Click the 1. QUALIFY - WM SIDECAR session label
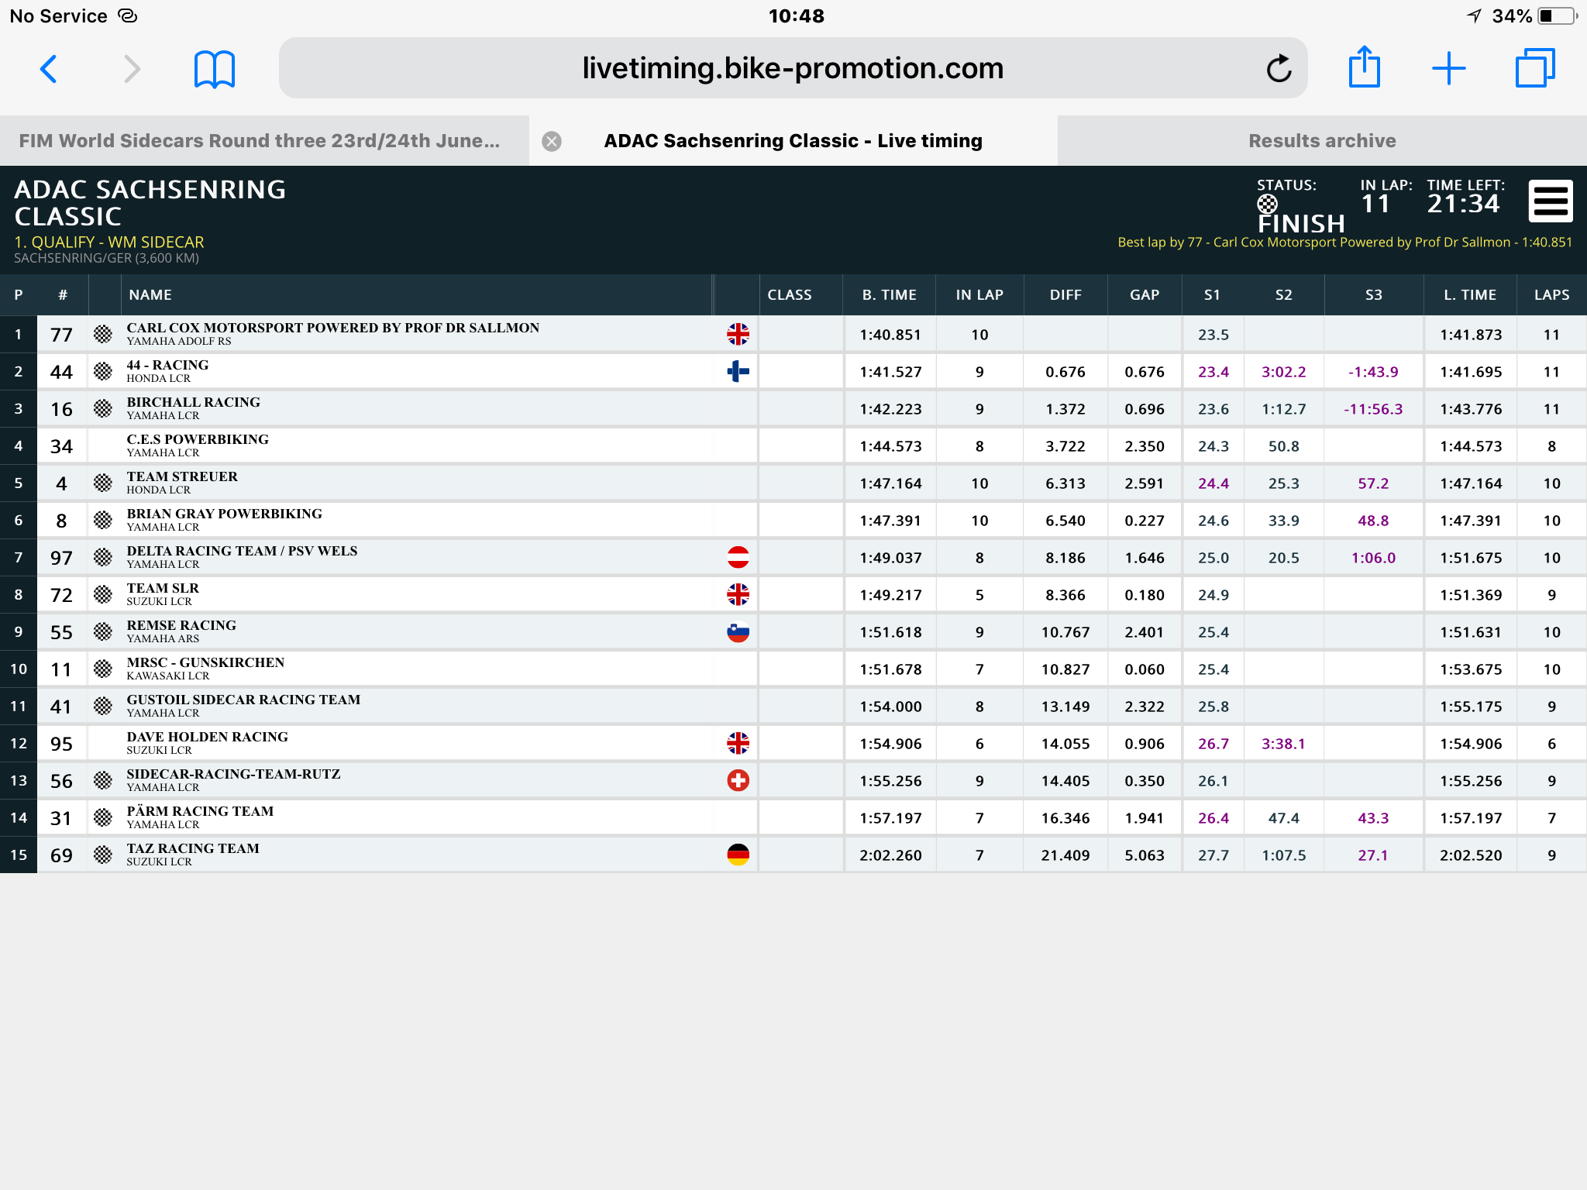The height and width of the screenshot is (1190, 1587). tap(109, 242)
